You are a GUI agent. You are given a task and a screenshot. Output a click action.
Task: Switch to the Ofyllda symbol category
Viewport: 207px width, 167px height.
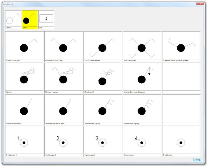[x=13, y=19]
